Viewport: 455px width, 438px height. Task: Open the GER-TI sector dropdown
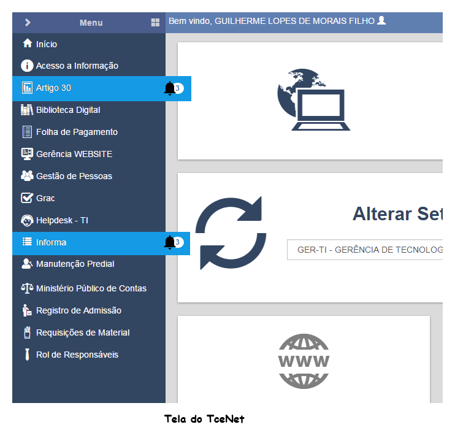365,250
